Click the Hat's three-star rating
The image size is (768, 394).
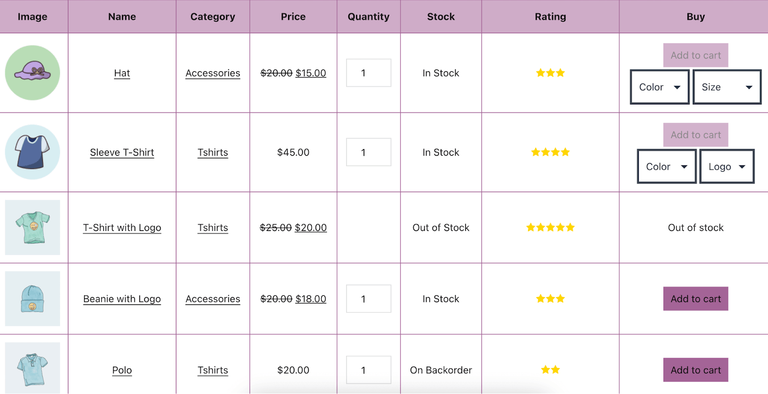[550, 73]
